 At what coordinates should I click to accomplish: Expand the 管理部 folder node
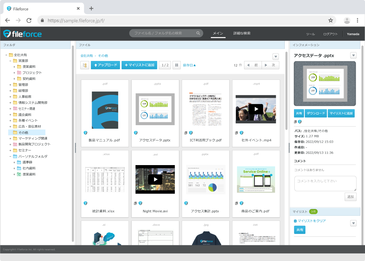10,85
